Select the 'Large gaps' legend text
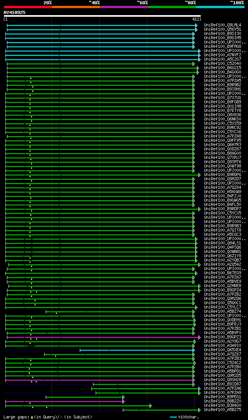248x420 pixels. click(16, 417)
